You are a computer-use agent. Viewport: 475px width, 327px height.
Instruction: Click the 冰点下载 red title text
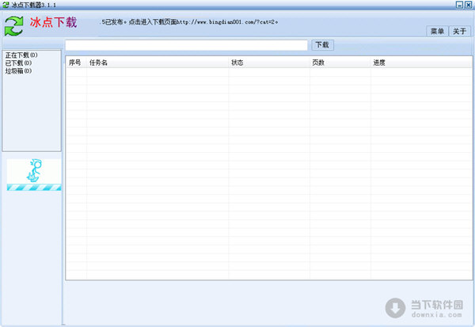(x=53, y=22)
